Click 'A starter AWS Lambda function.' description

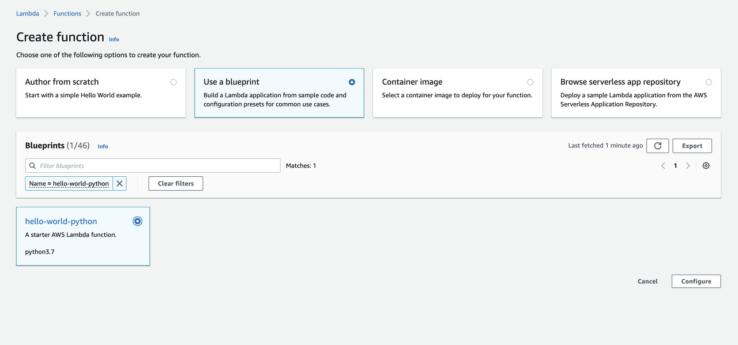pos(71,234)
